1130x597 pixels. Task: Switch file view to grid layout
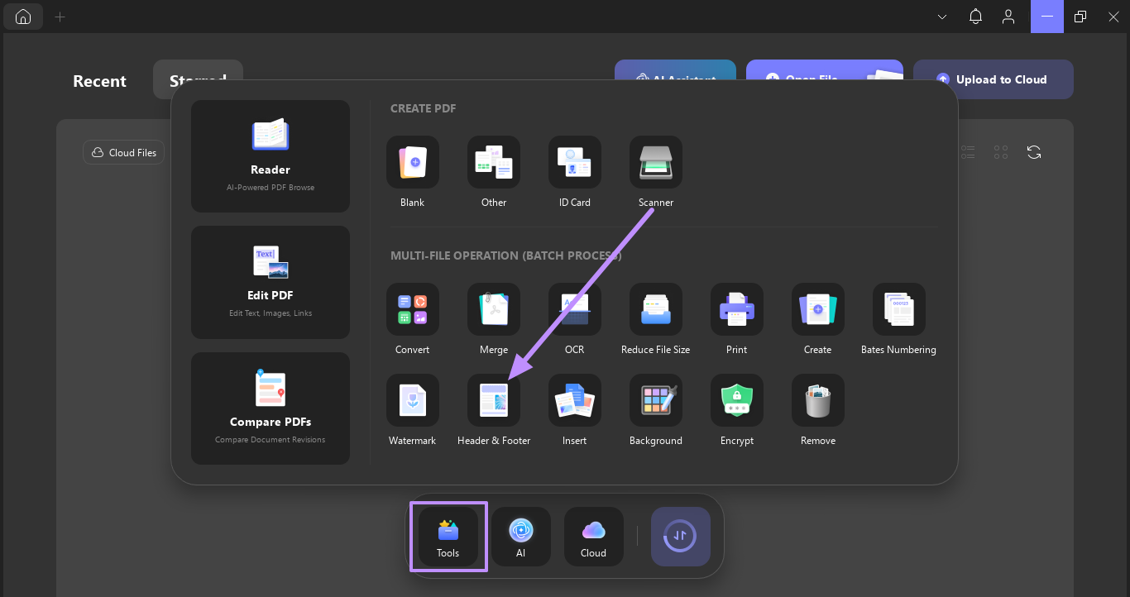(1001, 152)
